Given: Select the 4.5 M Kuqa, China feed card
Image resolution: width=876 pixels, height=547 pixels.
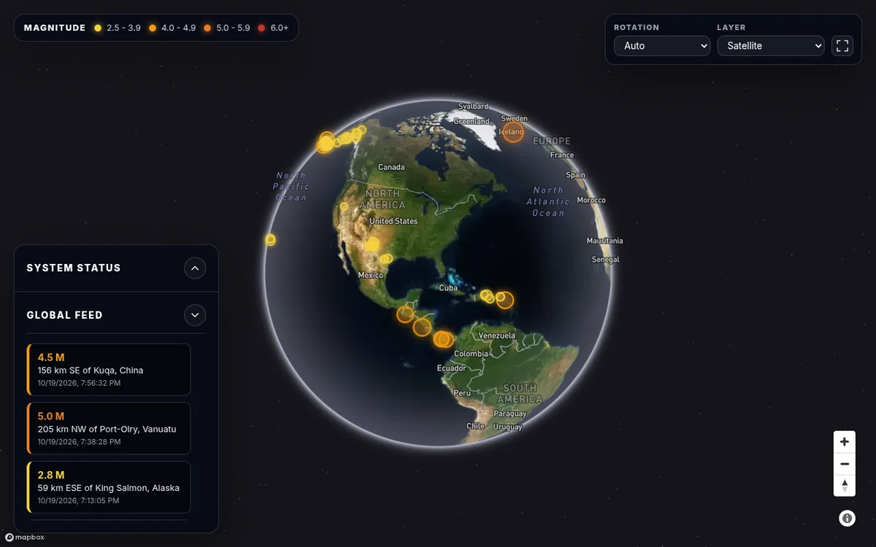Looking at the screenshot, I should [109, 370].
